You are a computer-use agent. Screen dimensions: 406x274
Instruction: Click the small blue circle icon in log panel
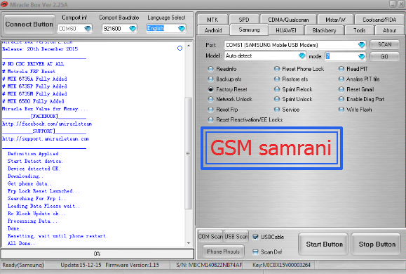[x=180, y=48]
